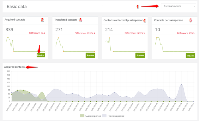The height and width of the screenshot is (121, 199).
Task: Select the Transfered contacts card title
Action: (x=66, y=20)
